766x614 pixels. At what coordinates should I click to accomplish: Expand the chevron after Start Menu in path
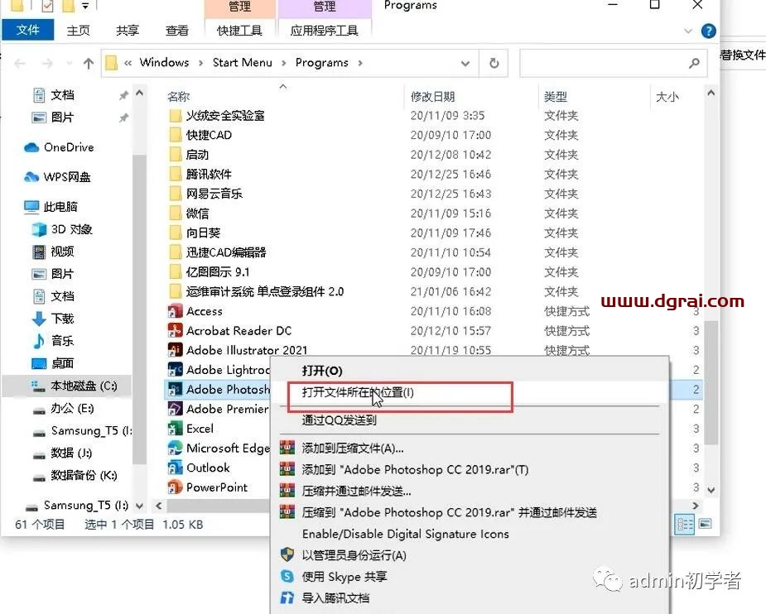284,63
